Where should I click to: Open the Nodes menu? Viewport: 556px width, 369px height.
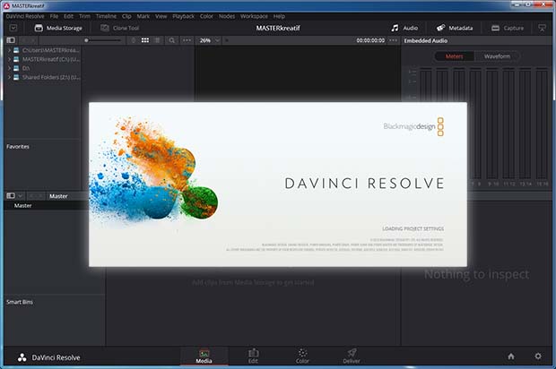[x=227, y=16]
